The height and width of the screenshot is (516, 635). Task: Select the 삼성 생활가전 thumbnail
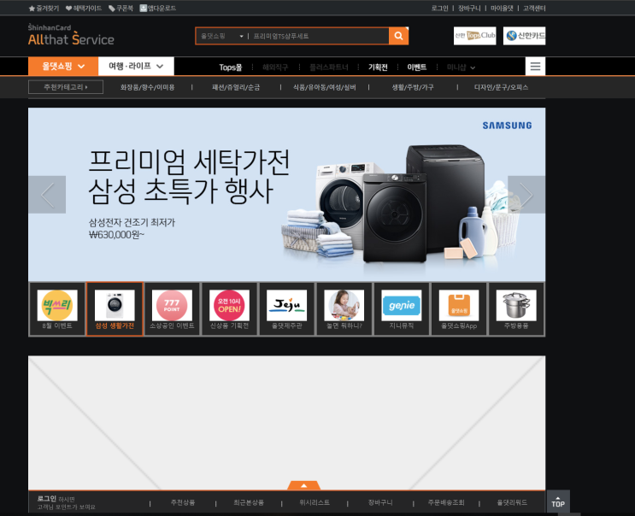click(x=115, y=309)
